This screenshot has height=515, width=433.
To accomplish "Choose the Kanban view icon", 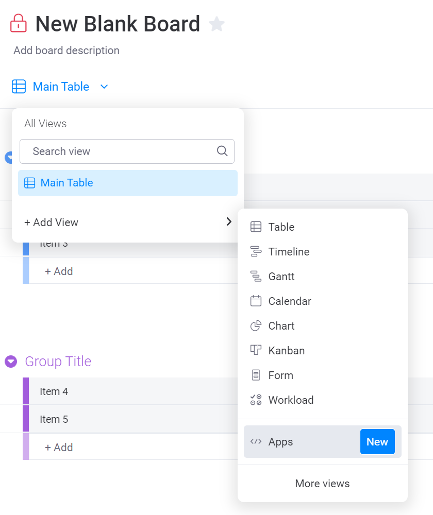I will click(256, 351).
